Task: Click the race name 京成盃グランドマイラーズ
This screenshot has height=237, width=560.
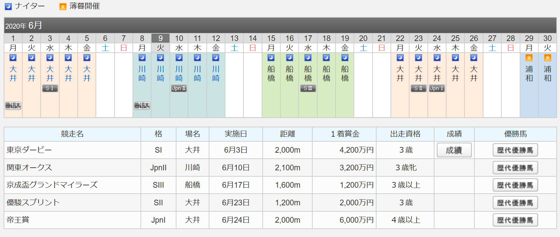Action: tap(52, 185)
